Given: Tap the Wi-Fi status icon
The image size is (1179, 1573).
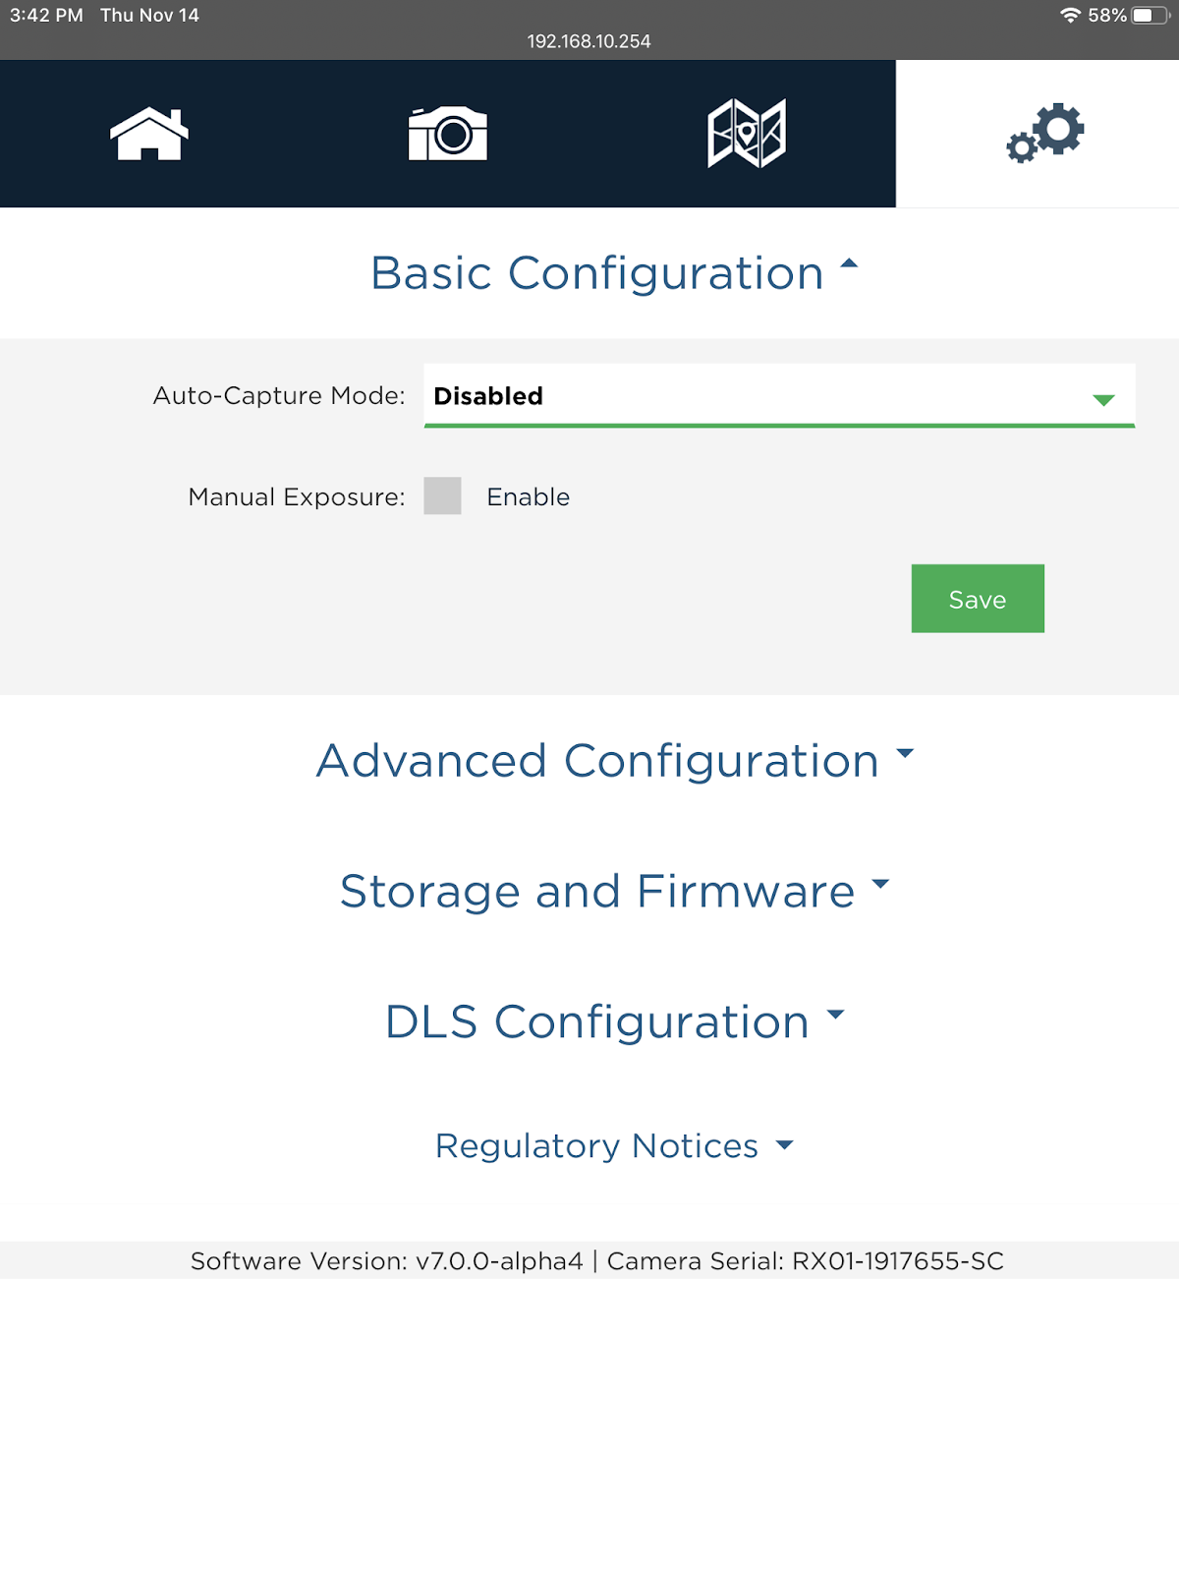Looking at the screenshot, I should pos(1070,15).
